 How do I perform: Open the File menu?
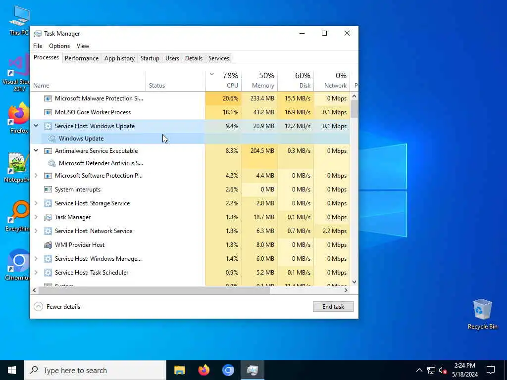(x=38, y=46)
